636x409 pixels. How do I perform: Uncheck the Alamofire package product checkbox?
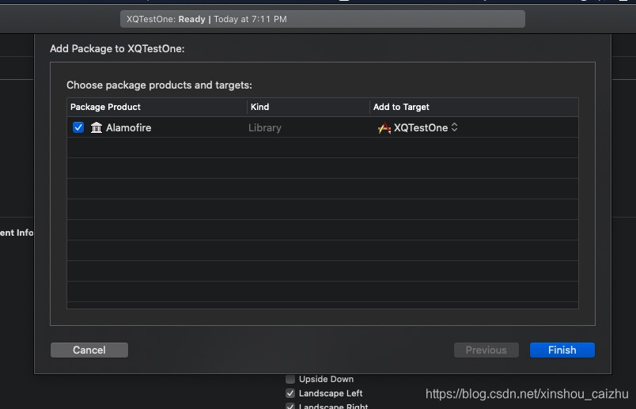pos(78,127)
